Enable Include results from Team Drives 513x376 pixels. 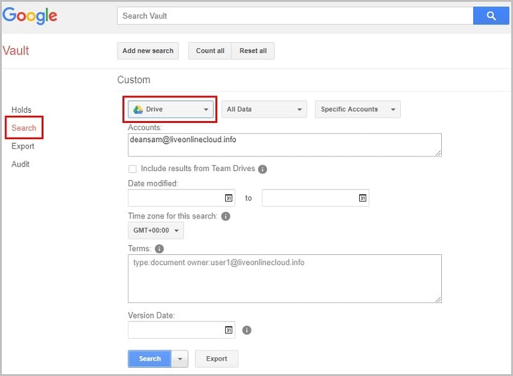click(x=133, y=169)
